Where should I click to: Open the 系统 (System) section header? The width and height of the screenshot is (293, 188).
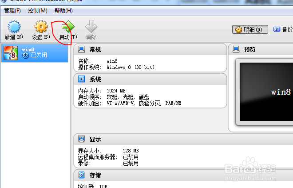[150, 79]
